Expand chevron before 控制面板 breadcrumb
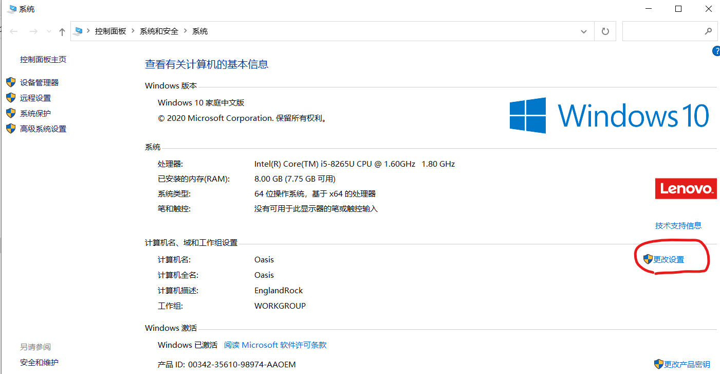 [x=88, y=31]
